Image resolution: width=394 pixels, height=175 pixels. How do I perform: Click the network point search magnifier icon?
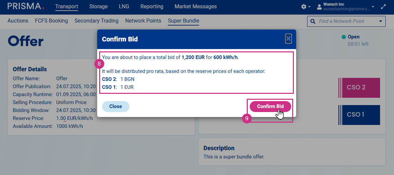pos(312,21)
